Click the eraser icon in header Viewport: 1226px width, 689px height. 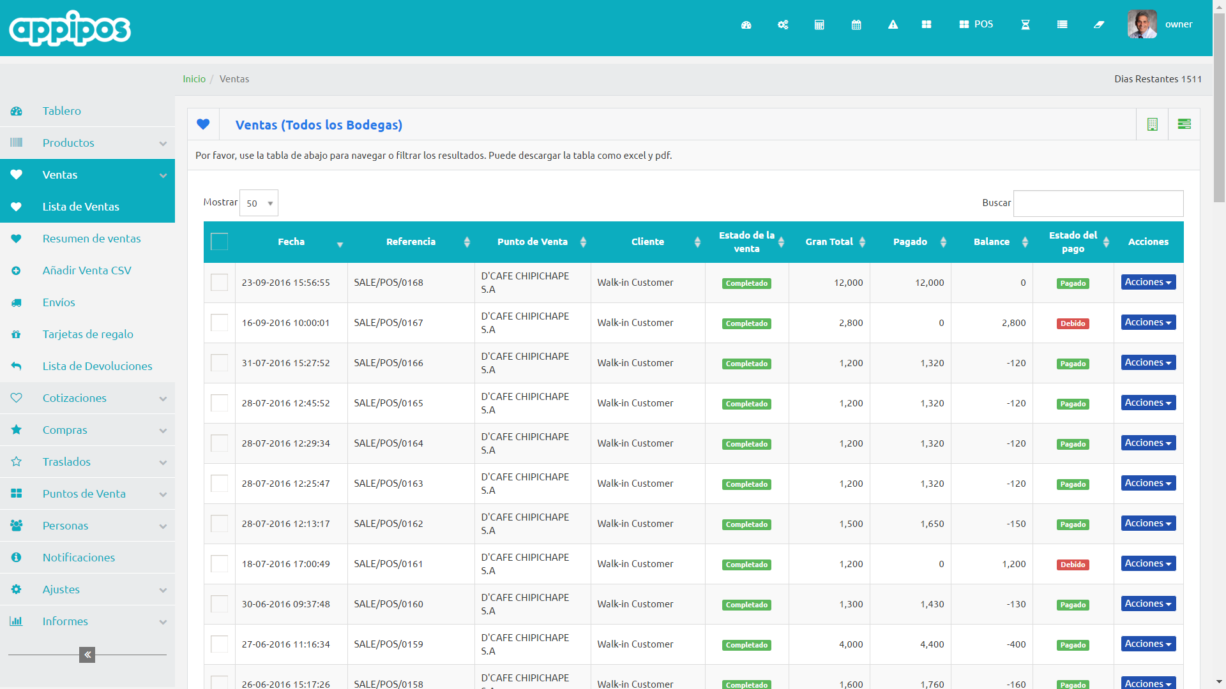click(1099, 25)
